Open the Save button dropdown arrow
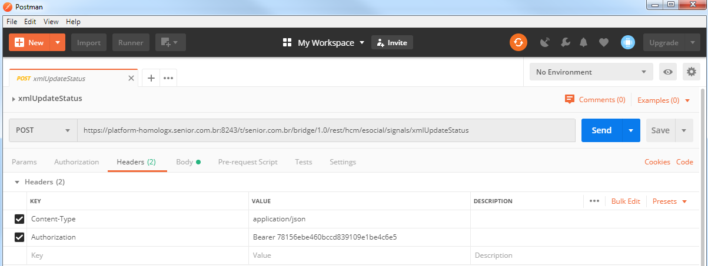Screen dimensions: 708x266 684,130
